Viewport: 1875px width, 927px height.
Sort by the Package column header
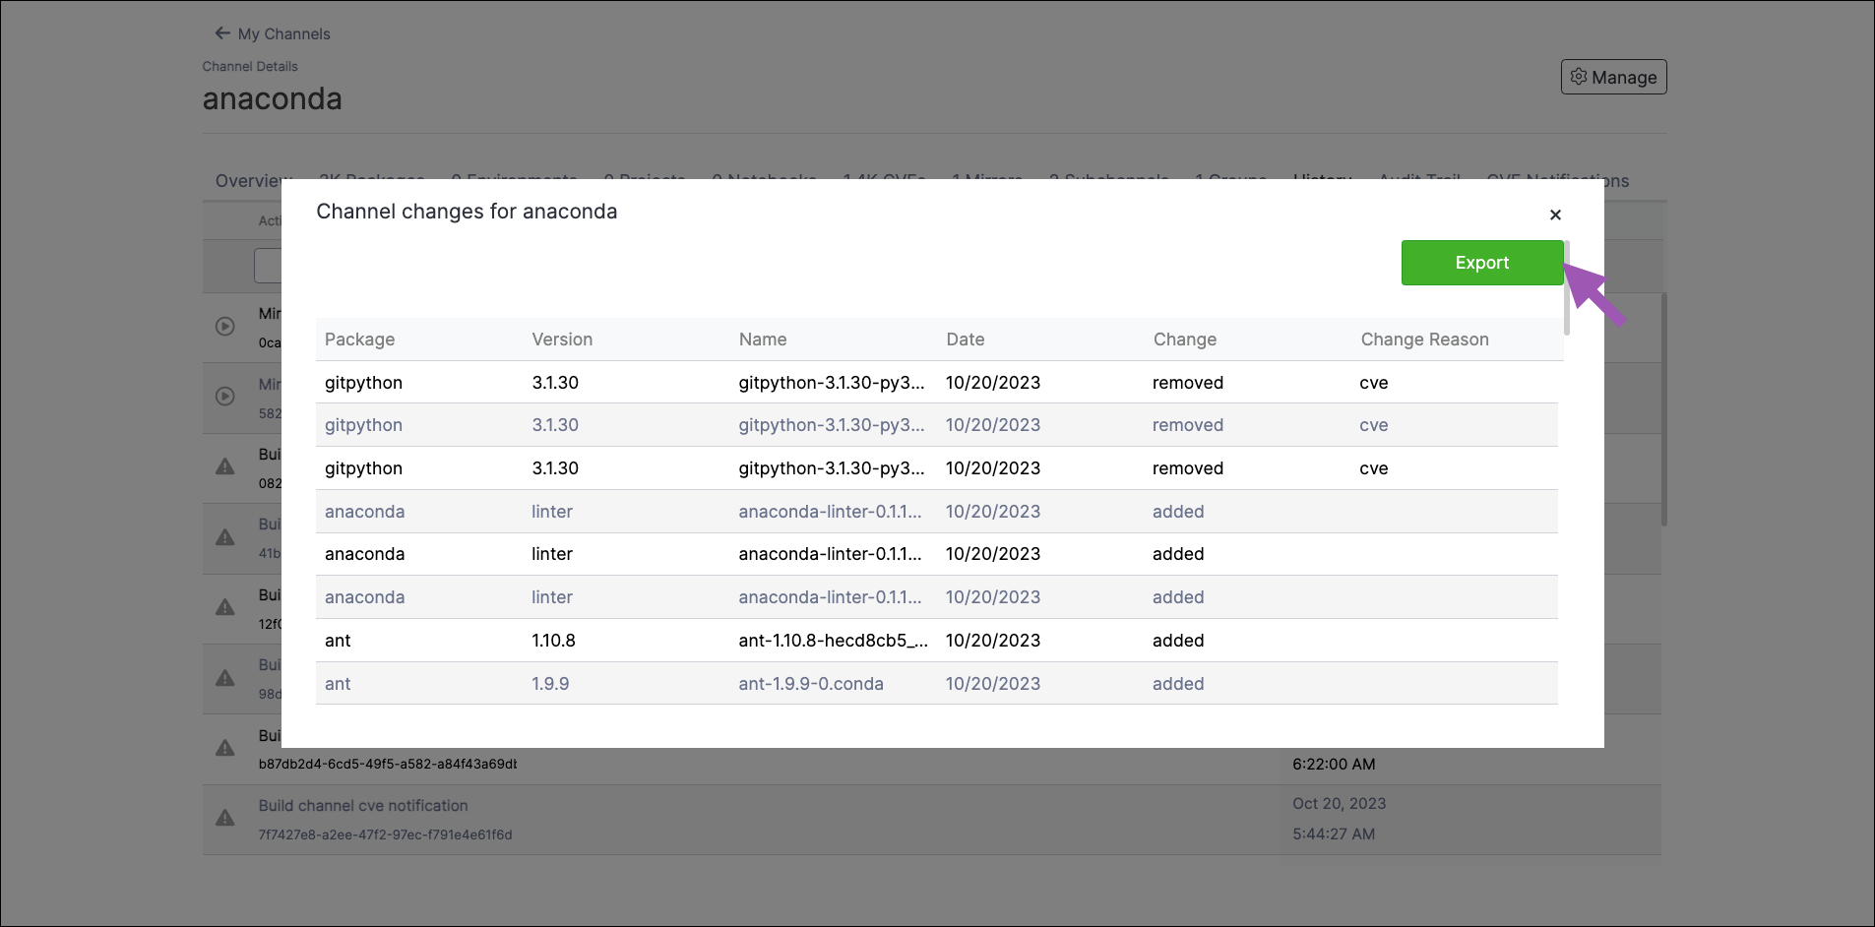tap(359, 340)
